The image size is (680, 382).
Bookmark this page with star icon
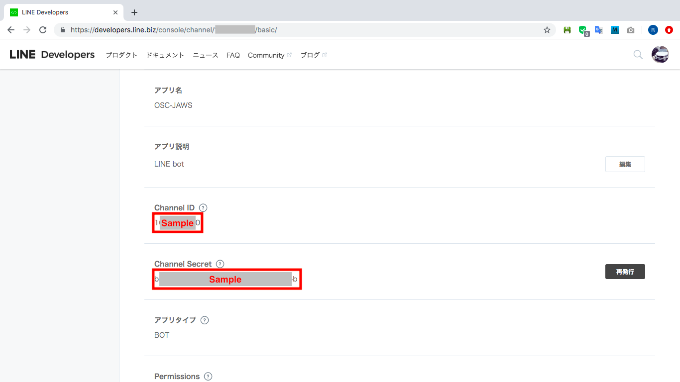coord(547,30)
